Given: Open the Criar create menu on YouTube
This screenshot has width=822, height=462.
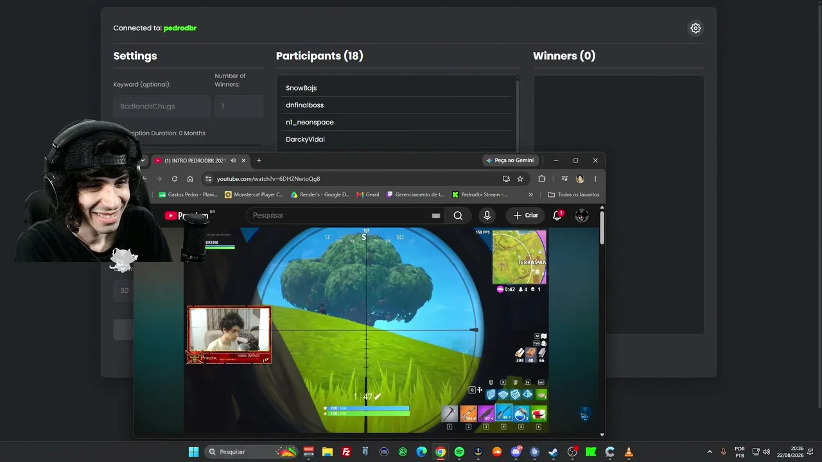Looking at the screenshot, I should (x=525, y=216).
